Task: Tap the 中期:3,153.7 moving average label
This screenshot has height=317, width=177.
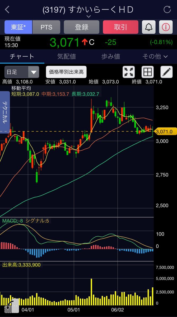Action: tap(55, 94)
